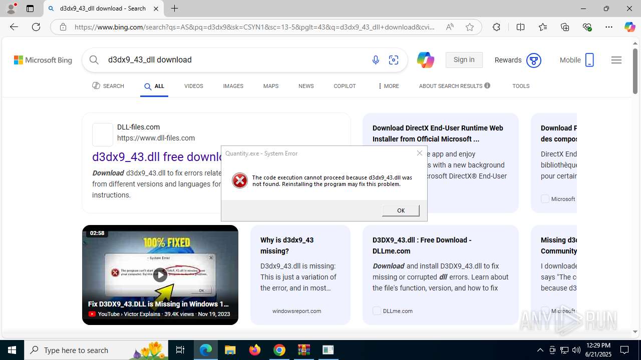Click the DLLme.com source label
This screenshot has width=641, height=360.
pyautogui.click(x=398, y=311)
